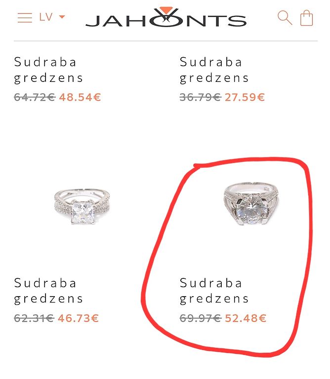
Task: Open the square-stone silver ring image
Action: 82,207
